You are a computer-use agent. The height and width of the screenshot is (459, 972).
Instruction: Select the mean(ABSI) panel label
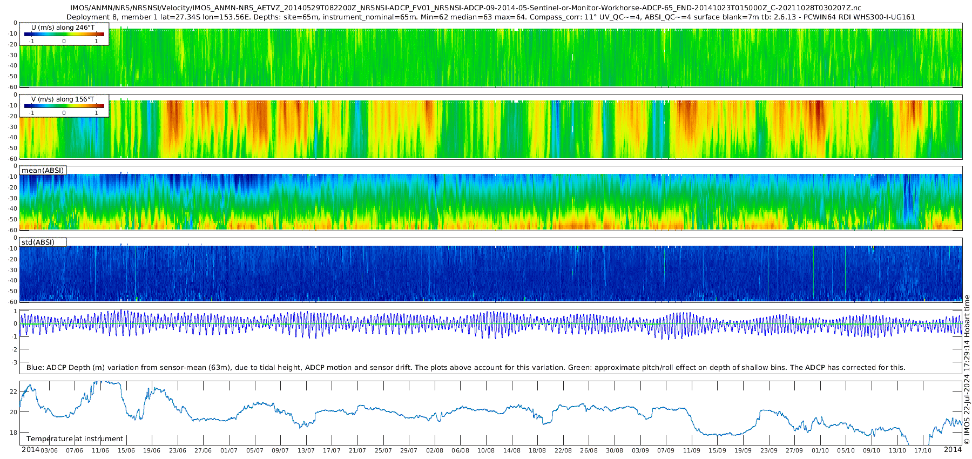(43, 171)
